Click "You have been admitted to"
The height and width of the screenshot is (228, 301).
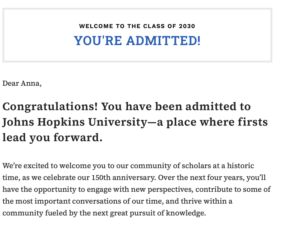click(x=176, y=107)
